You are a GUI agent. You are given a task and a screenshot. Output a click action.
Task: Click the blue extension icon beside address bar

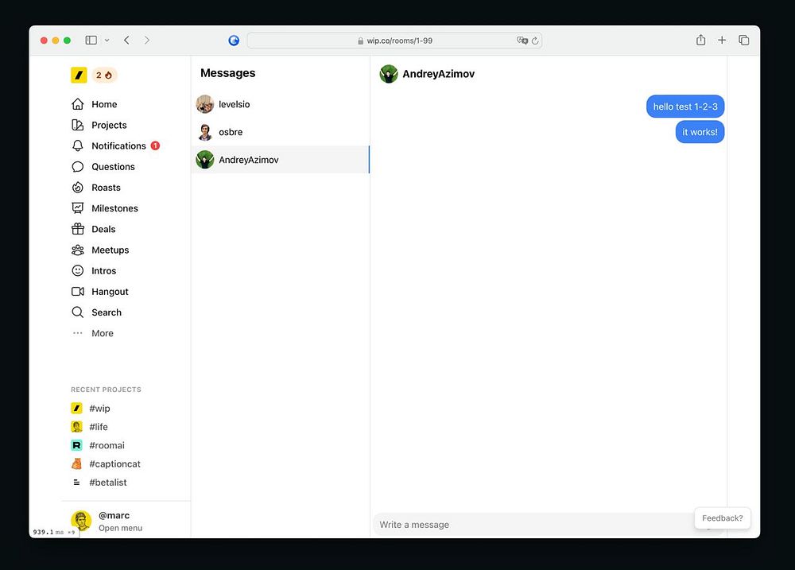point(234,40)
